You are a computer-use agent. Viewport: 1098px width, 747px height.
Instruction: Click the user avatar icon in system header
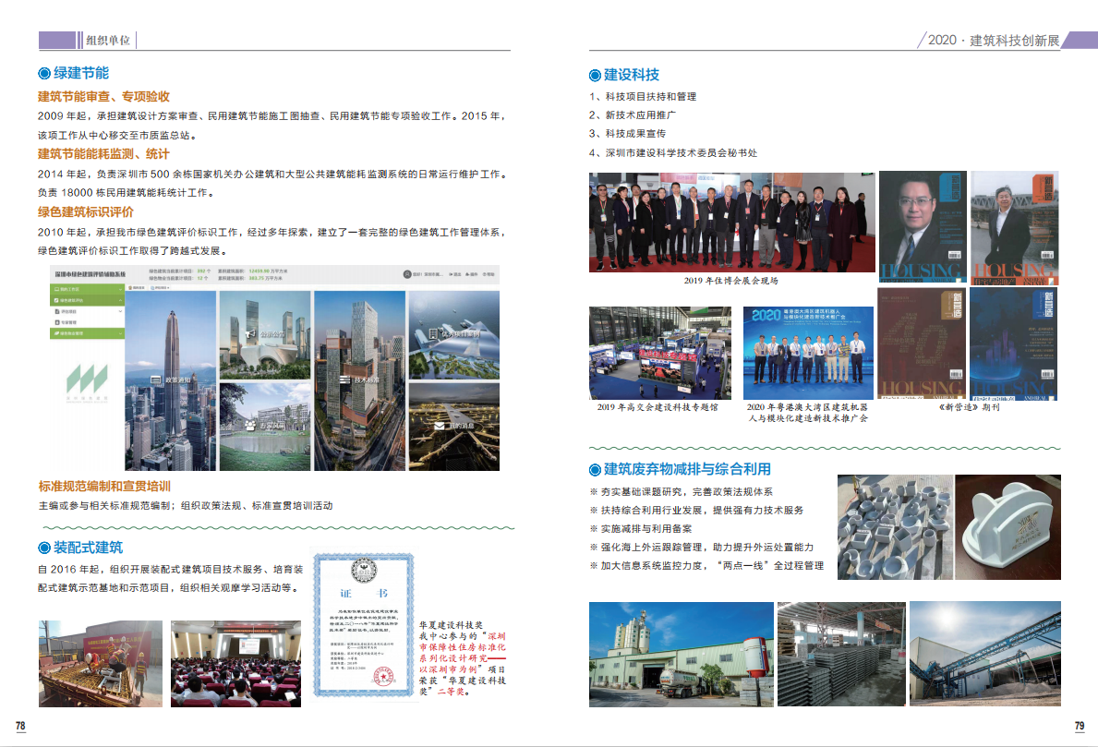point(406,274)
